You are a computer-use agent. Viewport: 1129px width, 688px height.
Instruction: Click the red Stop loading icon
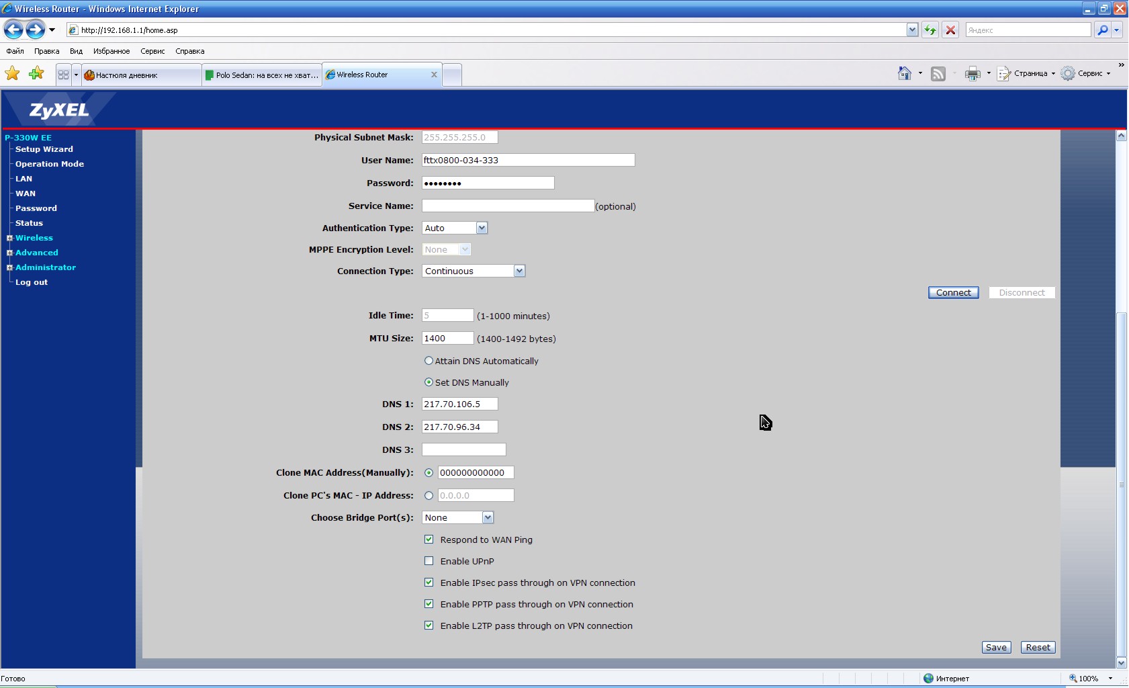pyautogui.click(x=950, y=30)
